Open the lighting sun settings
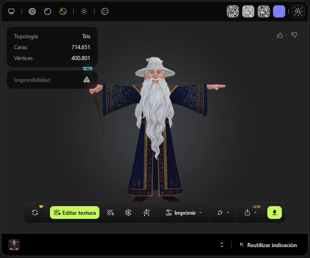 pyautogui.click(x=84, y=11)
